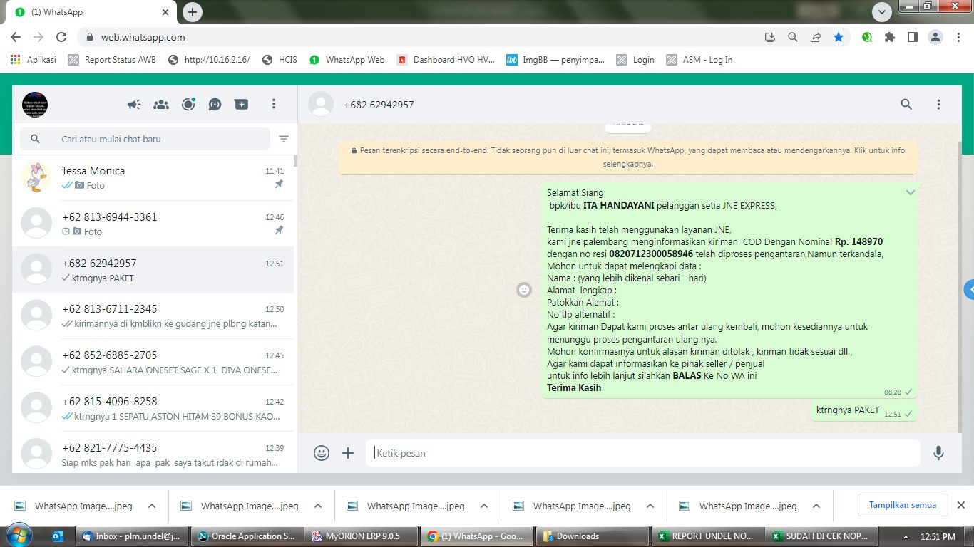The width and height of the screenshot is (974, 547).
Task: Open the green WhatsApp extension icon
Action: tap(867, 37)
